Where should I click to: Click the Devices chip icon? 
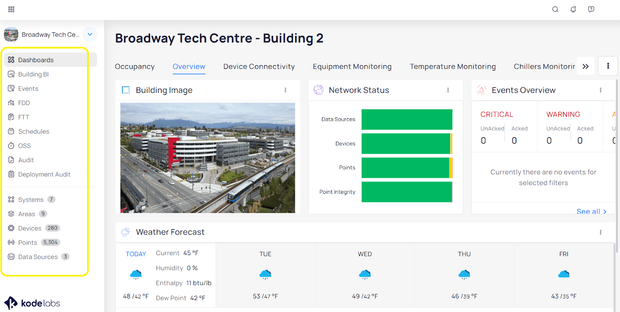pos(11,228)
